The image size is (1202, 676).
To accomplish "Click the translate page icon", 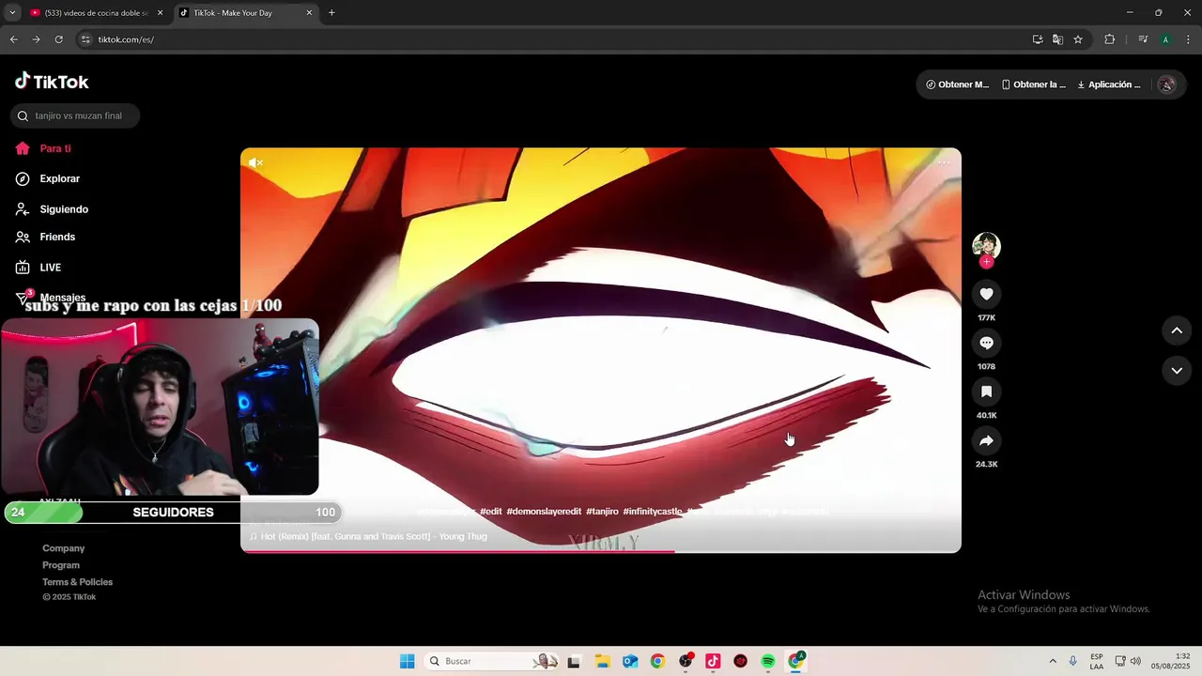I will [1057, 39].
